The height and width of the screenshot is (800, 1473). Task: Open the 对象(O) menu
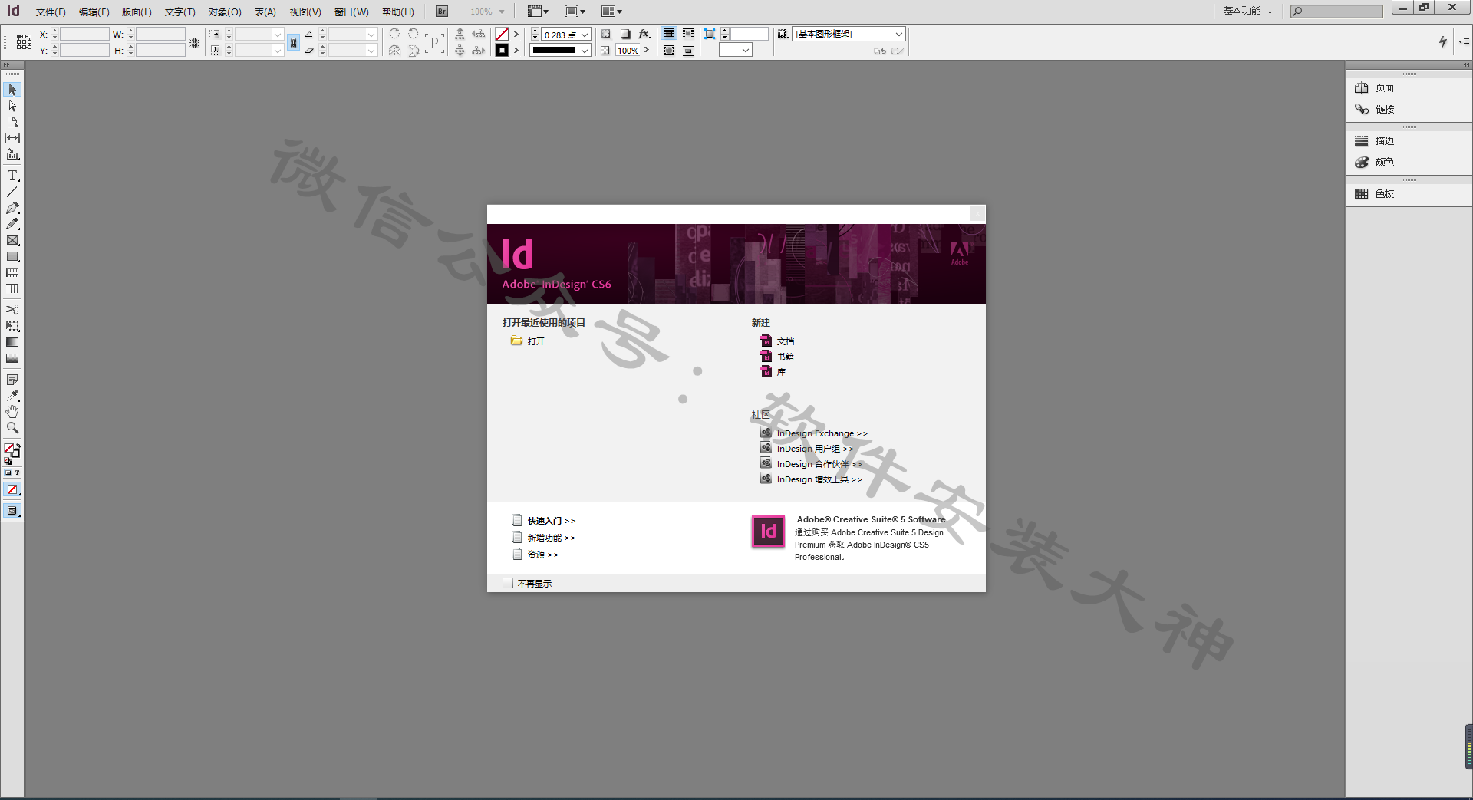(x=225, y=12)
